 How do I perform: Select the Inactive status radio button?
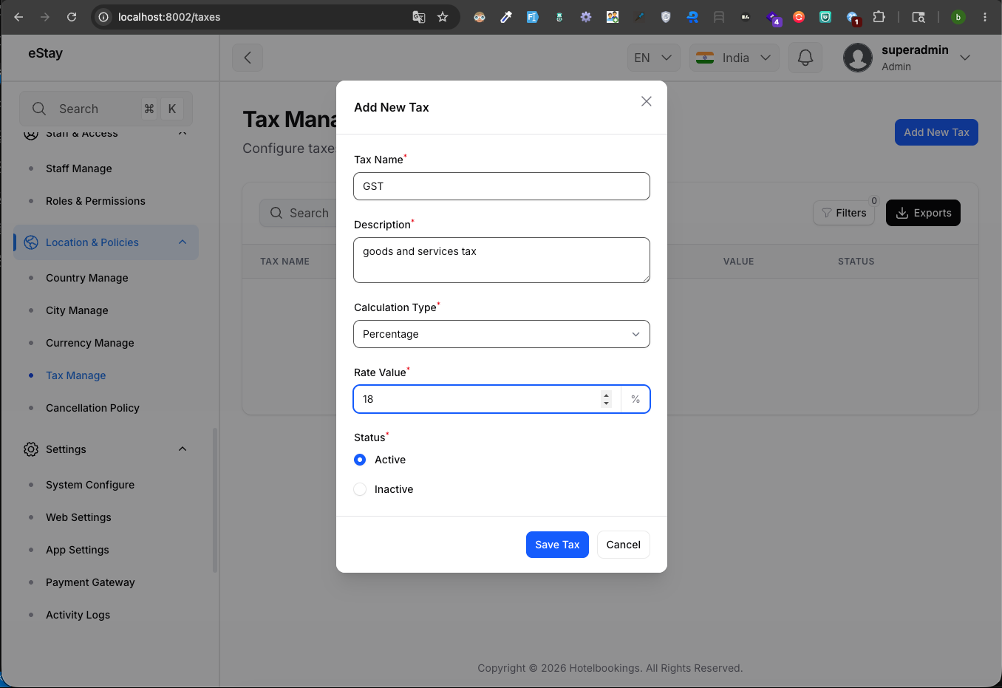(x=360, y=489)
